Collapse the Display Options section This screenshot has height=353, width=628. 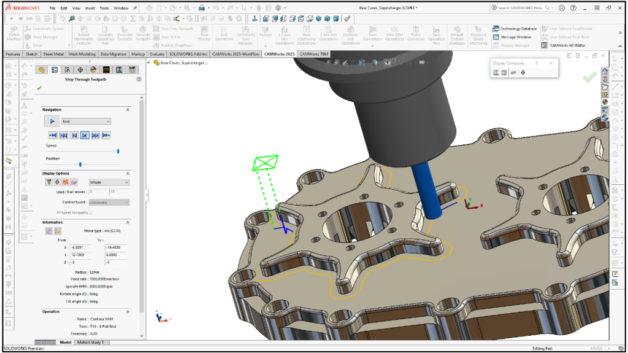tap(128, 174)
